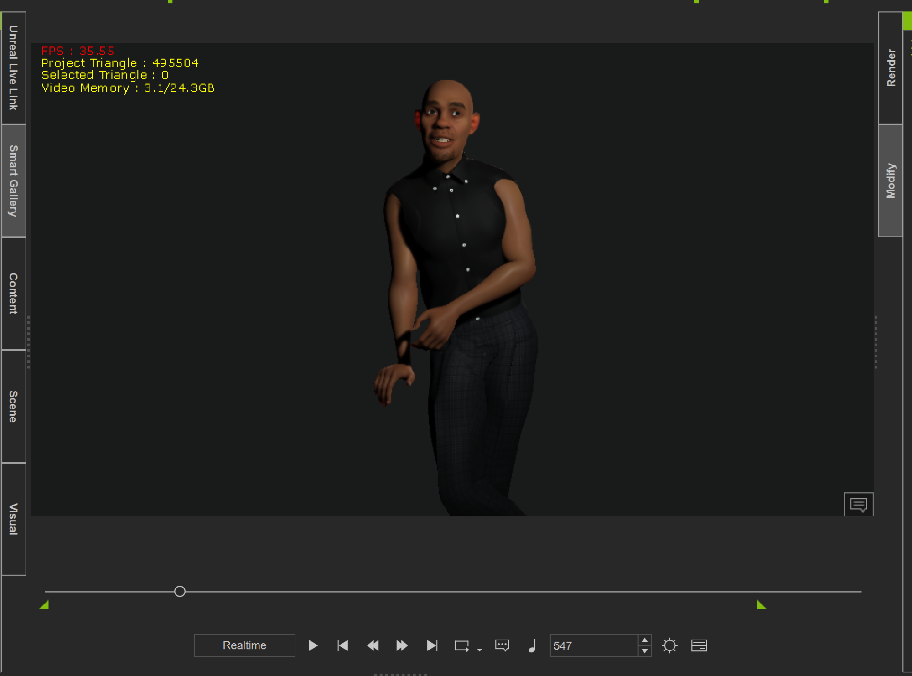Switch to the Scene side tab
Viewport: 912px width, 676px height.
coord(14,406)
